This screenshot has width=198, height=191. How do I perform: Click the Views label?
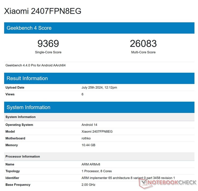[x=10, y=94]
